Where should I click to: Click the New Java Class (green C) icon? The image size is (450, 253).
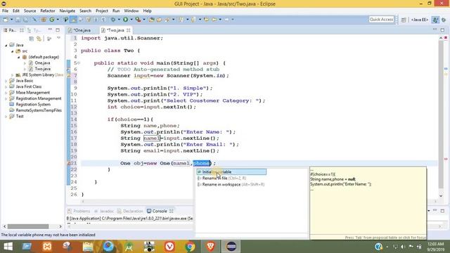tap(52, 20)
